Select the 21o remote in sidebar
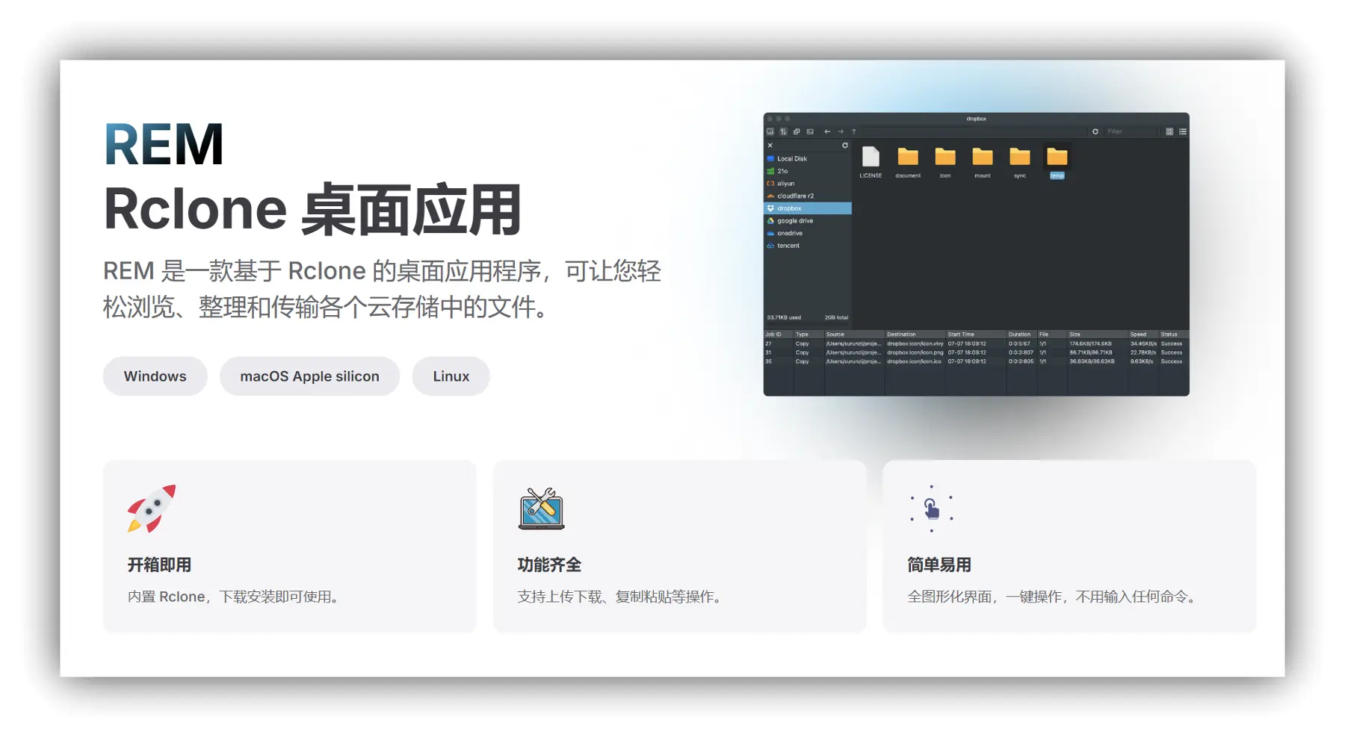 808,171
